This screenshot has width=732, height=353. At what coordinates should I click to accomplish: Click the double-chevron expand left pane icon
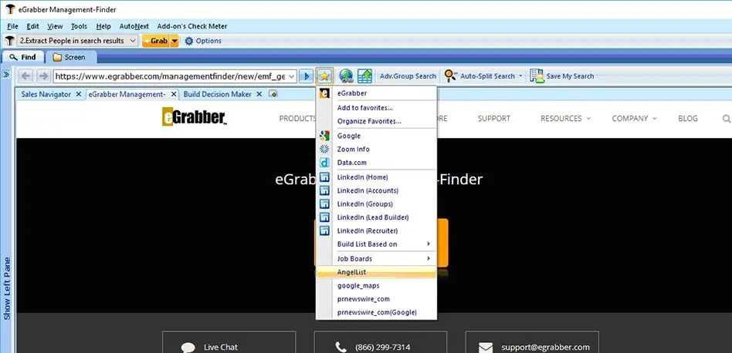point(6,75)
